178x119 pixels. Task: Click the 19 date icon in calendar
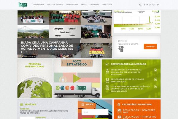(119, 117)
